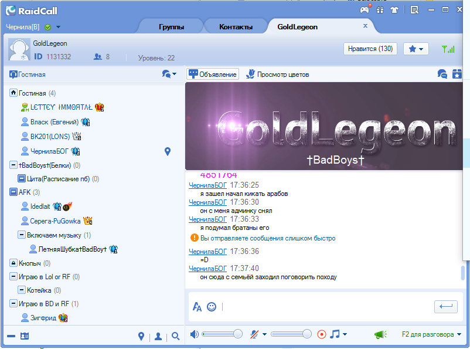The image size is (470, 349).
Task: Select user ŁЄТТЄϒ ƗΜΜΘЯТΛŁ in Гостиная
Action: coord(62,107)
